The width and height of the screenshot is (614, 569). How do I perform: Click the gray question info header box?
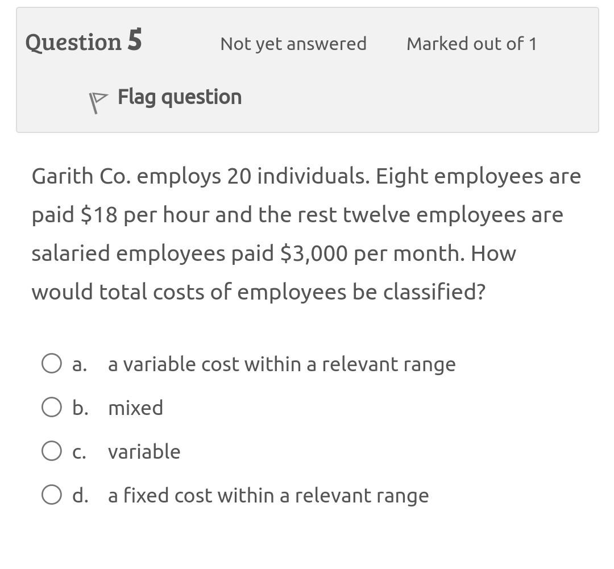[x=307, y=68]
